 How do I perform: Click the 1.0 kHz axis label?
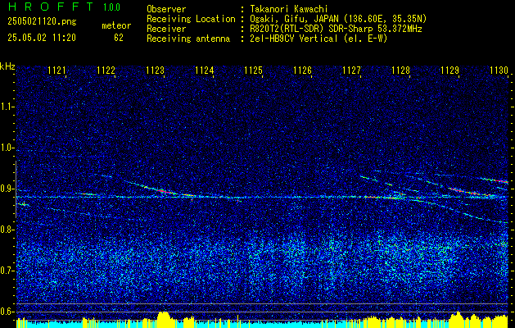(x=6, y=148)
